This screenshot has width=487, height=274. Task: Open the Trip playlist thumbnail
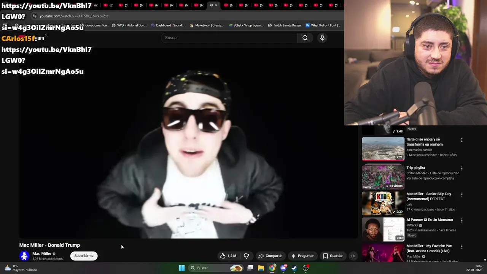pyautogui.click(x=383, y=177)
